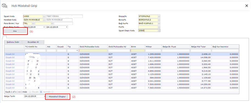251x103 pixels.
Task: Click the Birim filter box
Action: tap(137, 50)
